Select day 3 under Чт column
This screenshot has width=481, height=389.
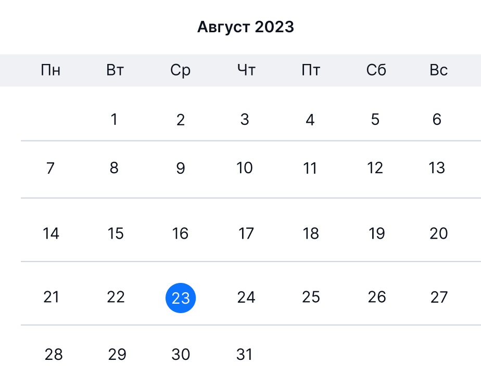point(245,119)
